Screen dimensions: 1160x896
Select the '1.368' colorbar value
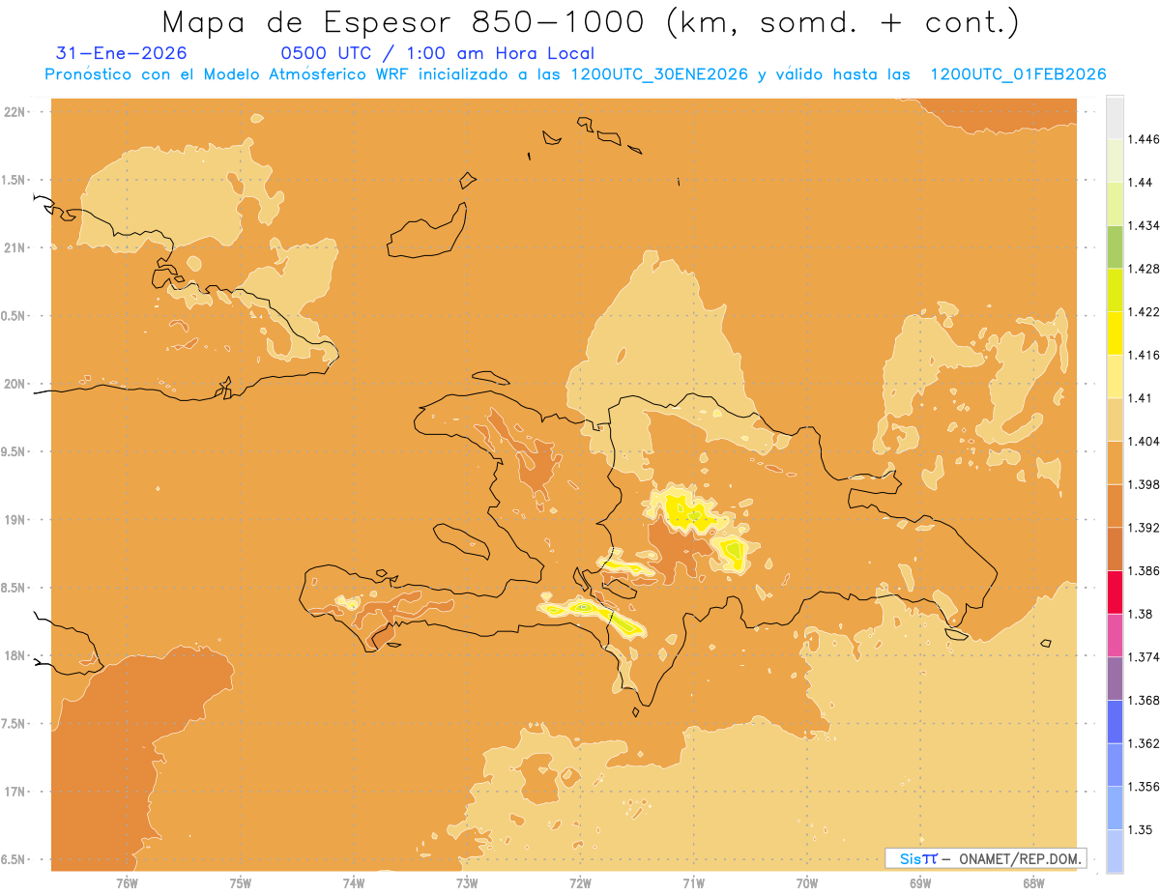click(1145, 700)
